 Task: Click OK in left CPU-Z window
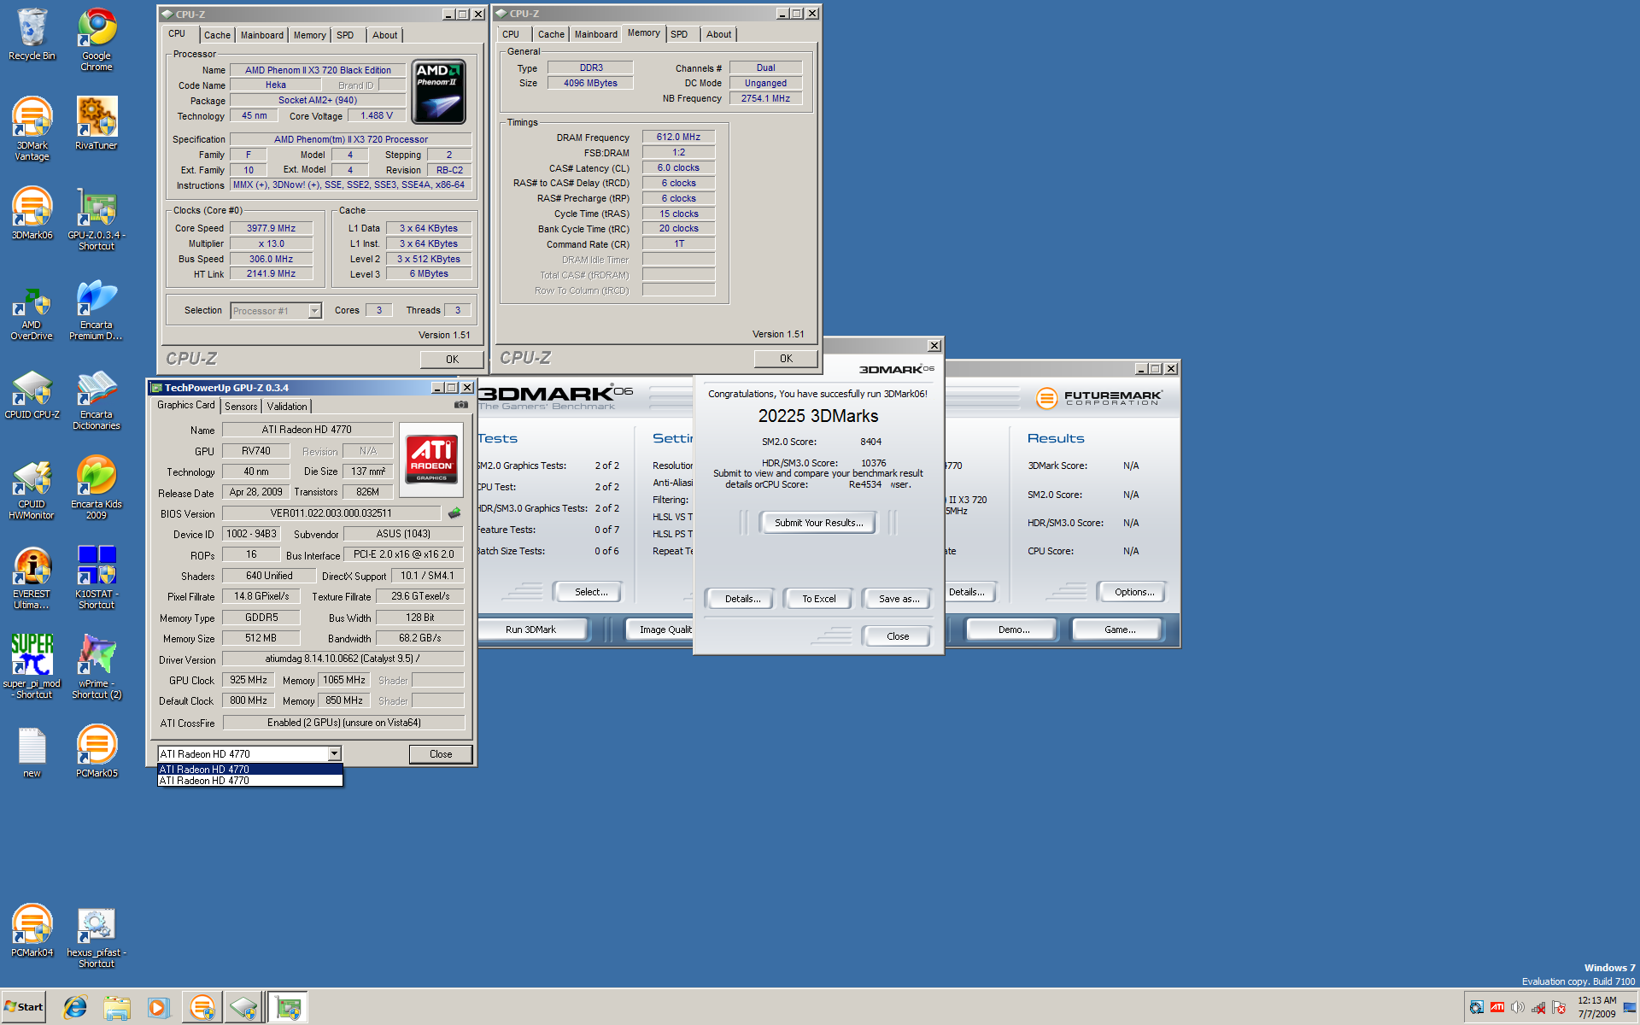coord(452,360)
